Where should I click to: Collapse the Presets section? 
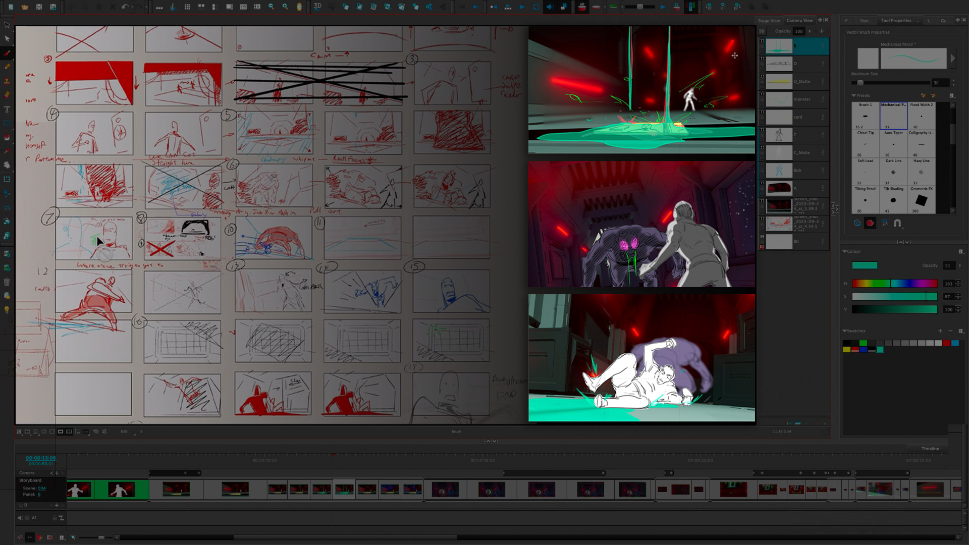[x=854, y=95]
